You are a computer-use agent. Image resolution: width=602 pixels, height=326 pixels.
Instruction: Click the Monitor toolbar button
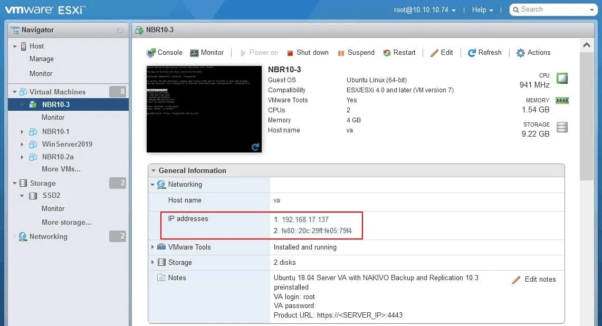tap(207, 53)
